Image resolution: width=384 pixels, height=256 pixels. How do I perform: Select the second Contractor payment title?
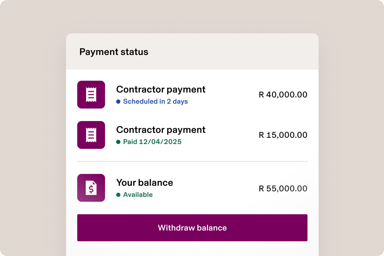161,130
